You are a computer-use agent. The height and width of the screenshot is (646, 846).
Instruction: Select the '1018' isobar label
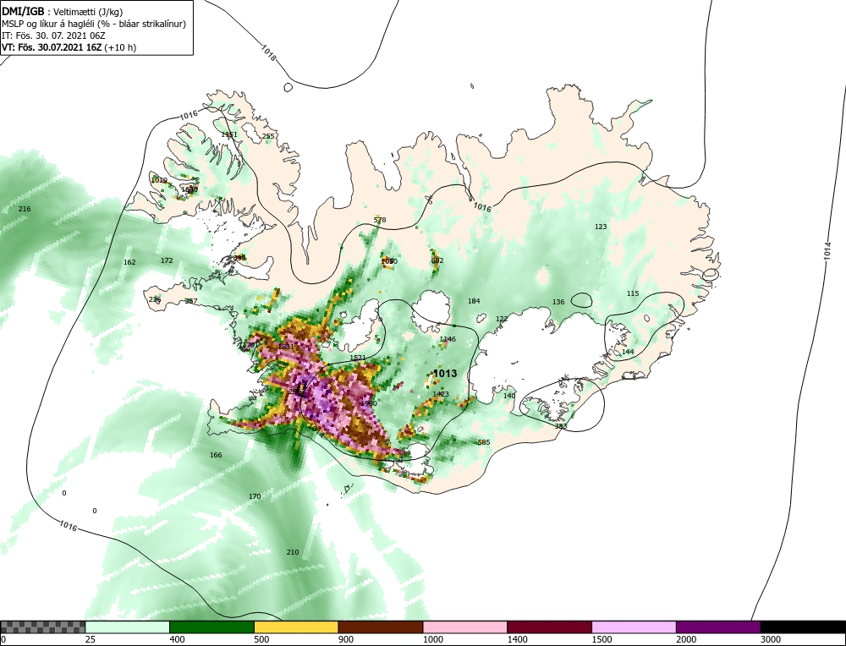269,52
